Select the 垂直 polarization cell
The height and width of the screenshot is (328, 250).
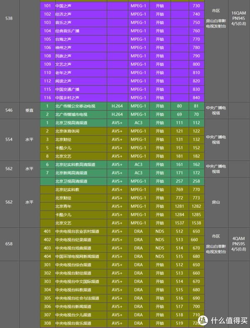pos(29,110)
